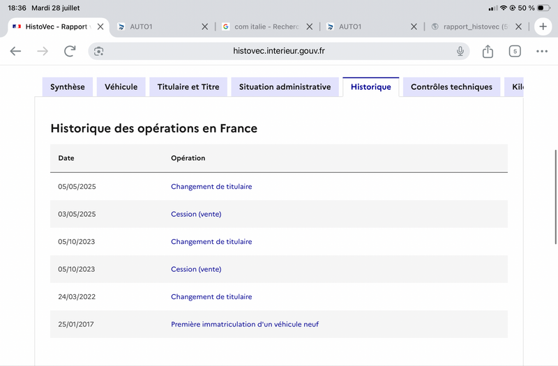Image resolution: width=558 pixels, height=366 pixels.
Task: Tap the battery indicator in status bar
Action: coord(543,8)
